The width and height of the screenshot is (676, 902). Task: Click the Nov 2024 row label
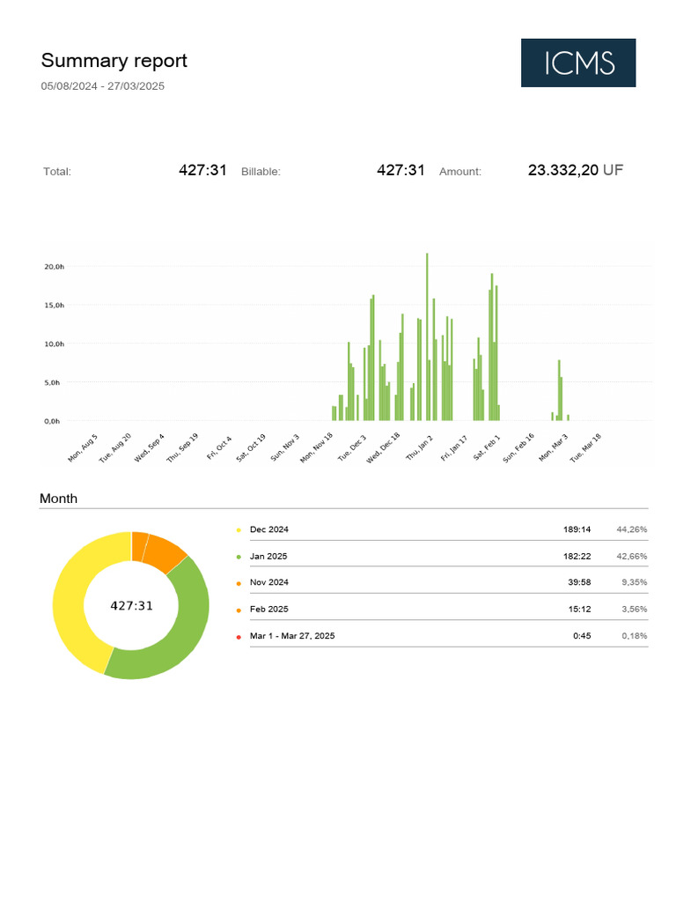click(x=269, y=582)
